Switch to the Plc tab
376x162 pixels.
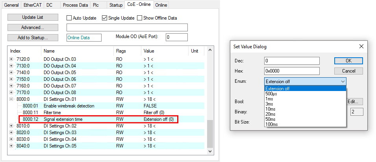pyautogui.click(x=96, y=5)
